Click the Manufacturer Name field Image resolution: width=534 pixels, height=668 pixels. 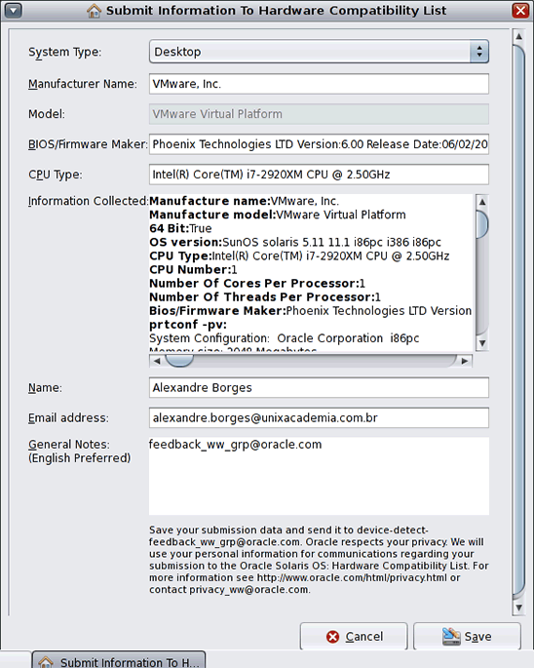319,84
